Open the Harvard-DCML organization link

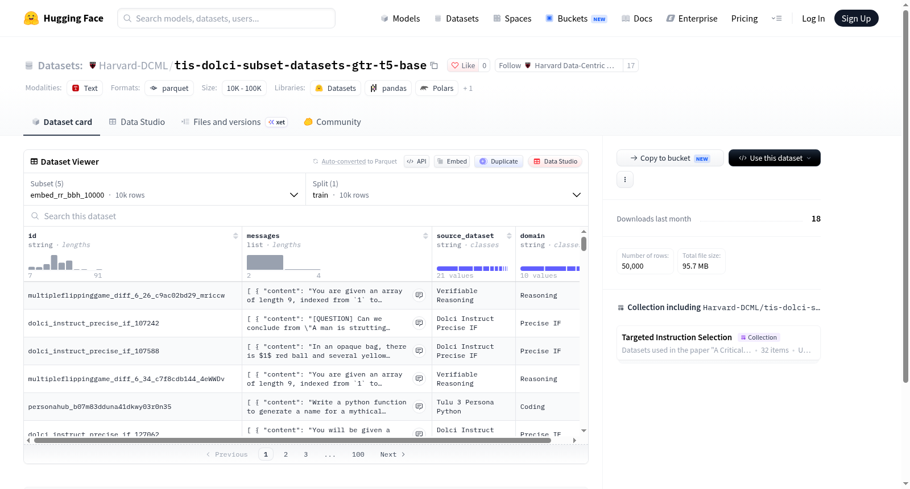click(133, 65)
